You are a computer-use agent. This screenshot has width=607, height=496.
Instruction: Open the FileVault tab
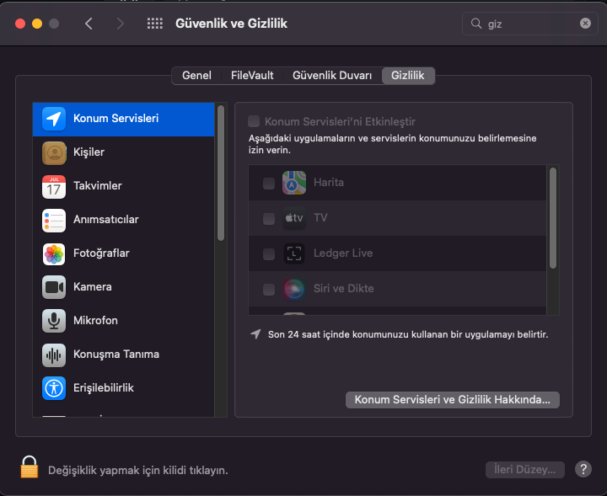(x=252, y=76)
